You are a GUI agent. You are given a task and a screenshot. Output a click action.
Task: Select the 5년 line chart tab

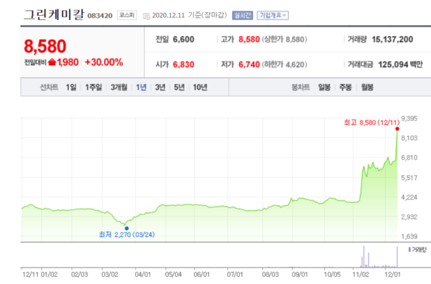[x=179, y=87]
